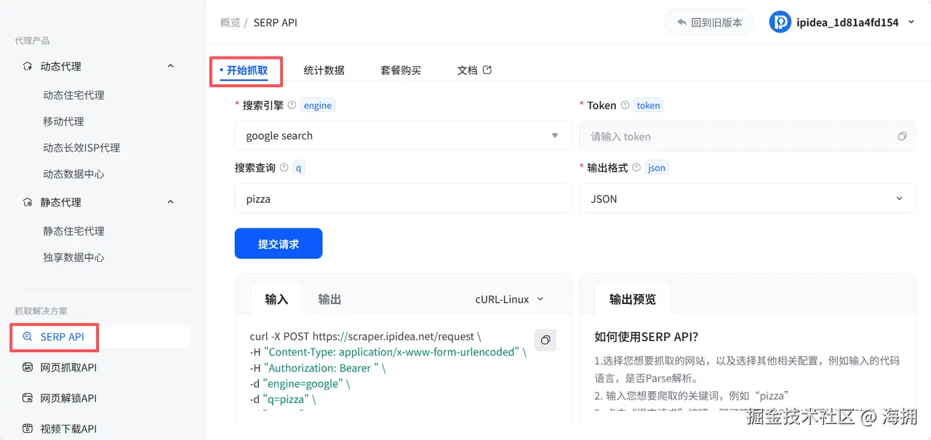Click the 回到旧版本 button
Viewport: 931px width, 440px height.
coord(708,22)
